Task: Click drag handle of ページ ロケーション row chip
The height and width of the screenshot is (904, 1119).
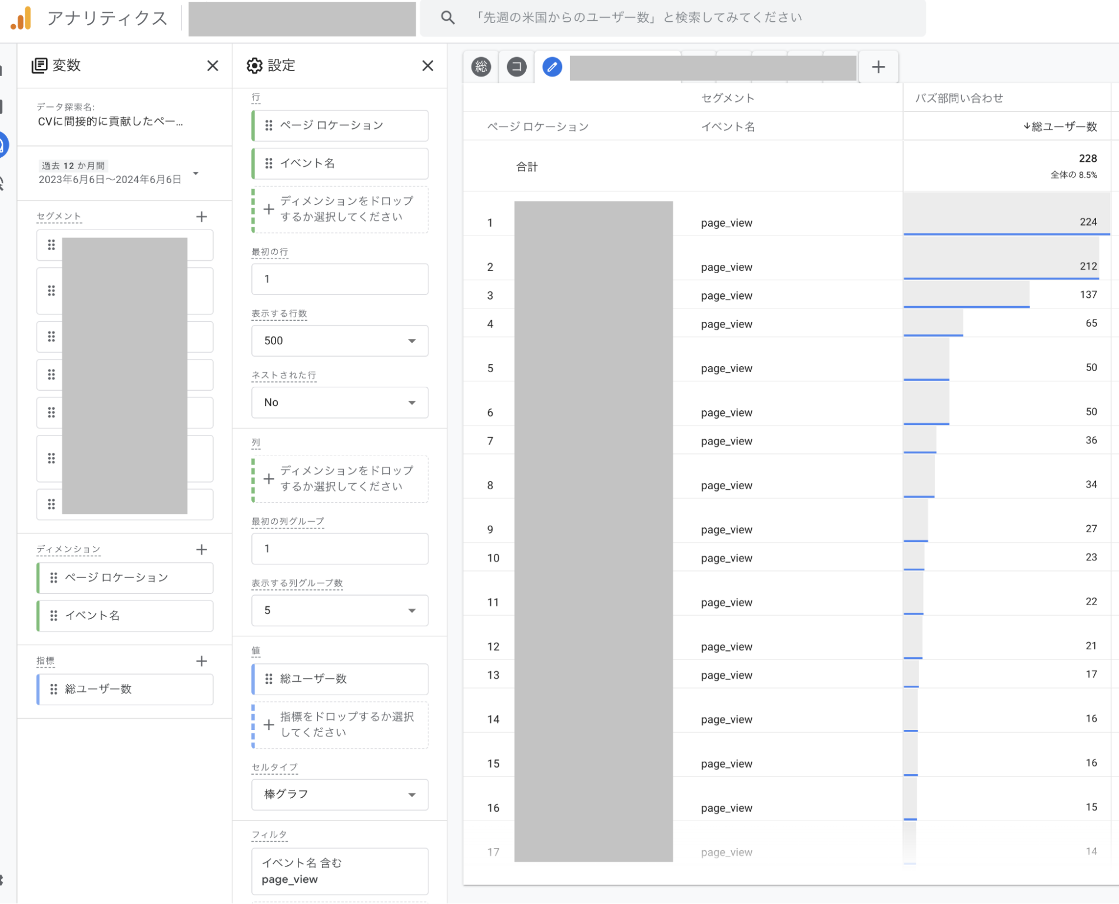Action: (x=269, y=125)
